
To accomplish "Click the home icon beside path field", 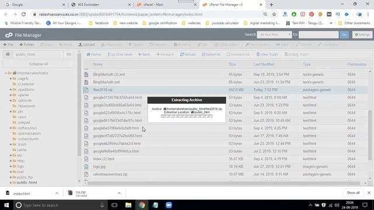I will click(x=8, y=54).
